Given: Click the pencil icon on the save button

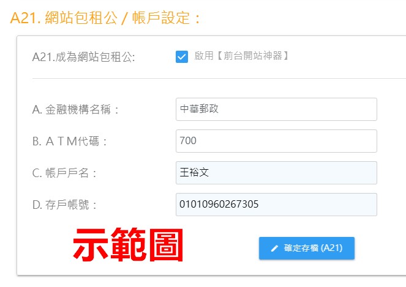Looking at the screenshot, I should point(274,249).
